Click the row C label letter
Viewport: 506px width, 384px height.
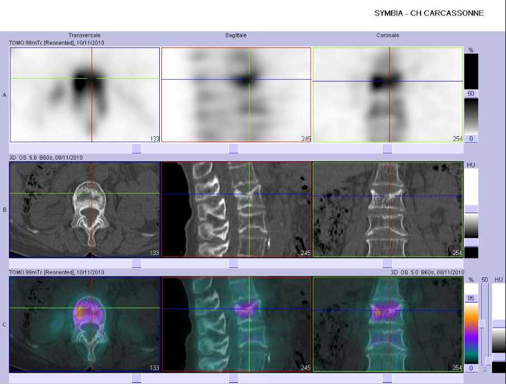[4, 324]
